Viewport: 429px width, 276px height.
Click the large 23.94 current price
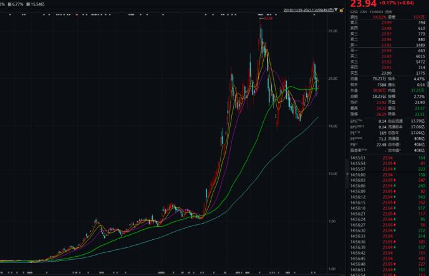pos(364,4)
